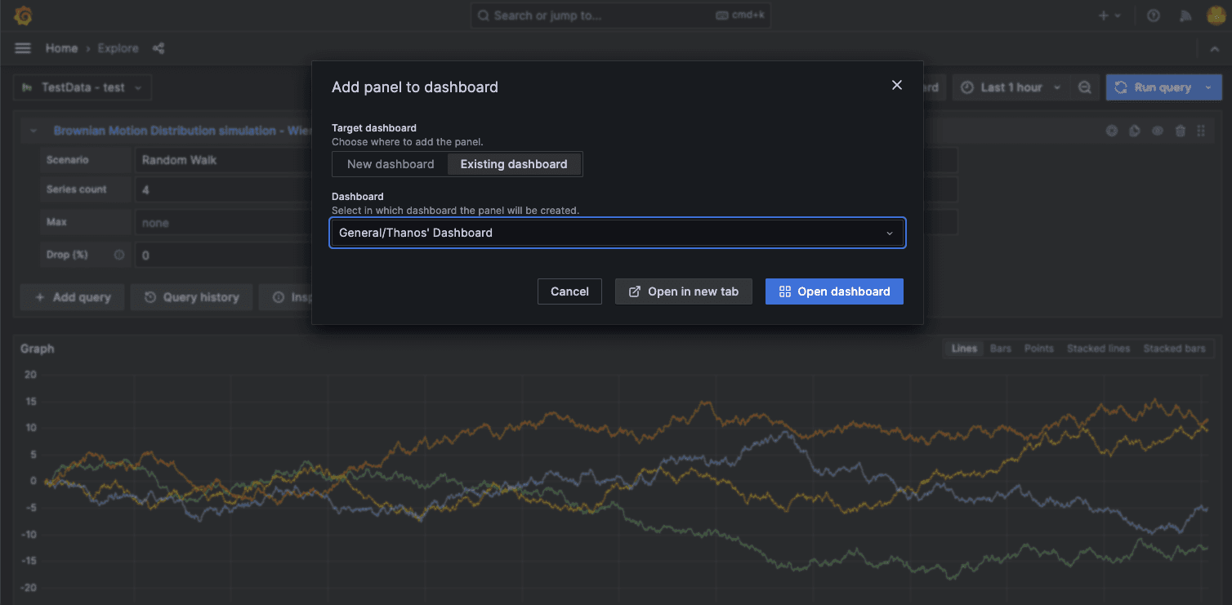
Task: Open the Grafana help icon
Action: (x=1153, y=15)
